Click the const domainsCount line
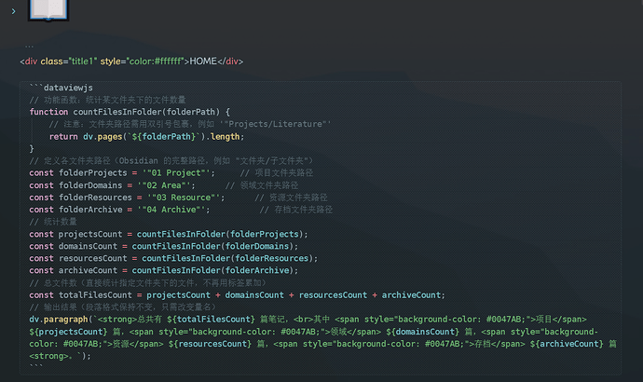The height and width of the screenshot is (382, 643). pos(163,246)
